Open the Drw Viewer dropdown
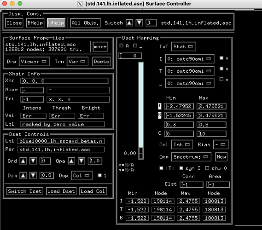The width and height of the screenshot is (262, 230). pyautogui.click(x=34, y=62)
